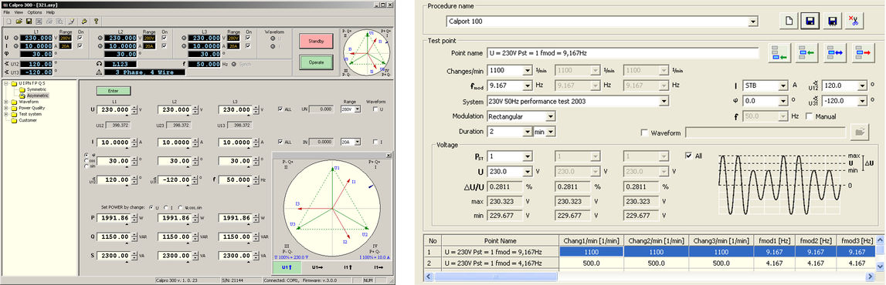Image resolution: width=886 pixels, height=285 pixels.
Task: Select the U1 up-arrow vector reference button
Action: 287,268
